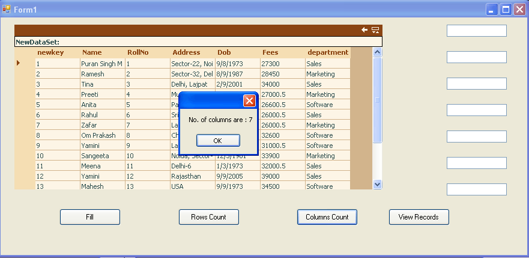Select the Address cell 'Rajasthan'
The height and width of the screenshot is (258, 529).
click(x=193, y=176)
